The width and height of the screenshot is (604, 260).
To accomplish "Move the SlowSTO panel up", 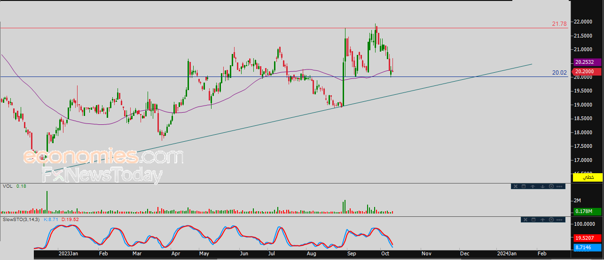I will tap(542, 220).
